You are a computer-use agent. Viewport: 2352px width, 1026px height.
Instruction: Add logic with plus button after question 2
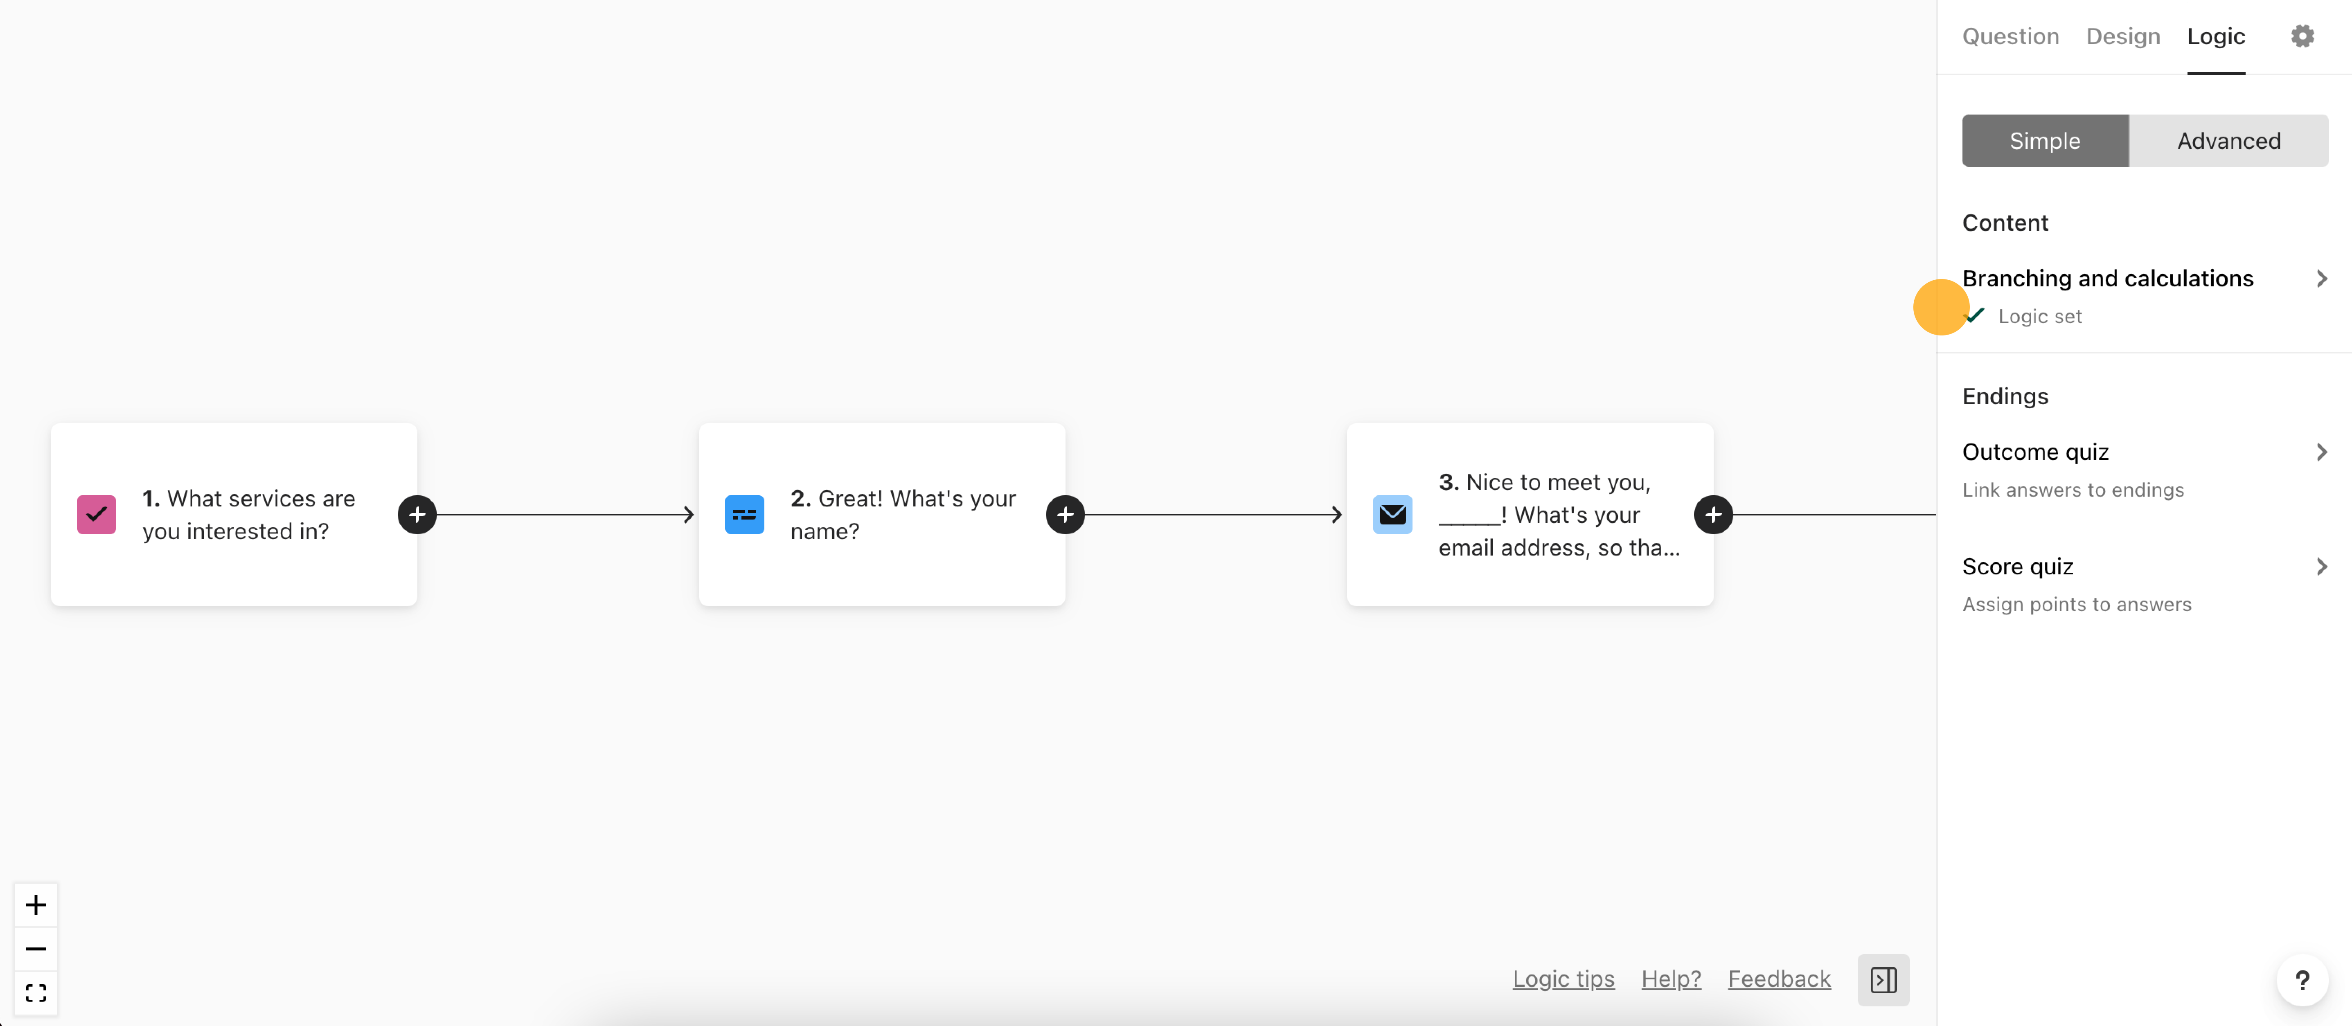pyautogui.click(x=1066, y=515)
